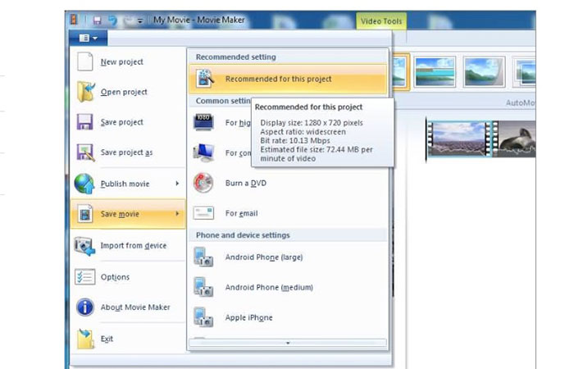Click the Apple iPhone device icon

tap(203, 317)
